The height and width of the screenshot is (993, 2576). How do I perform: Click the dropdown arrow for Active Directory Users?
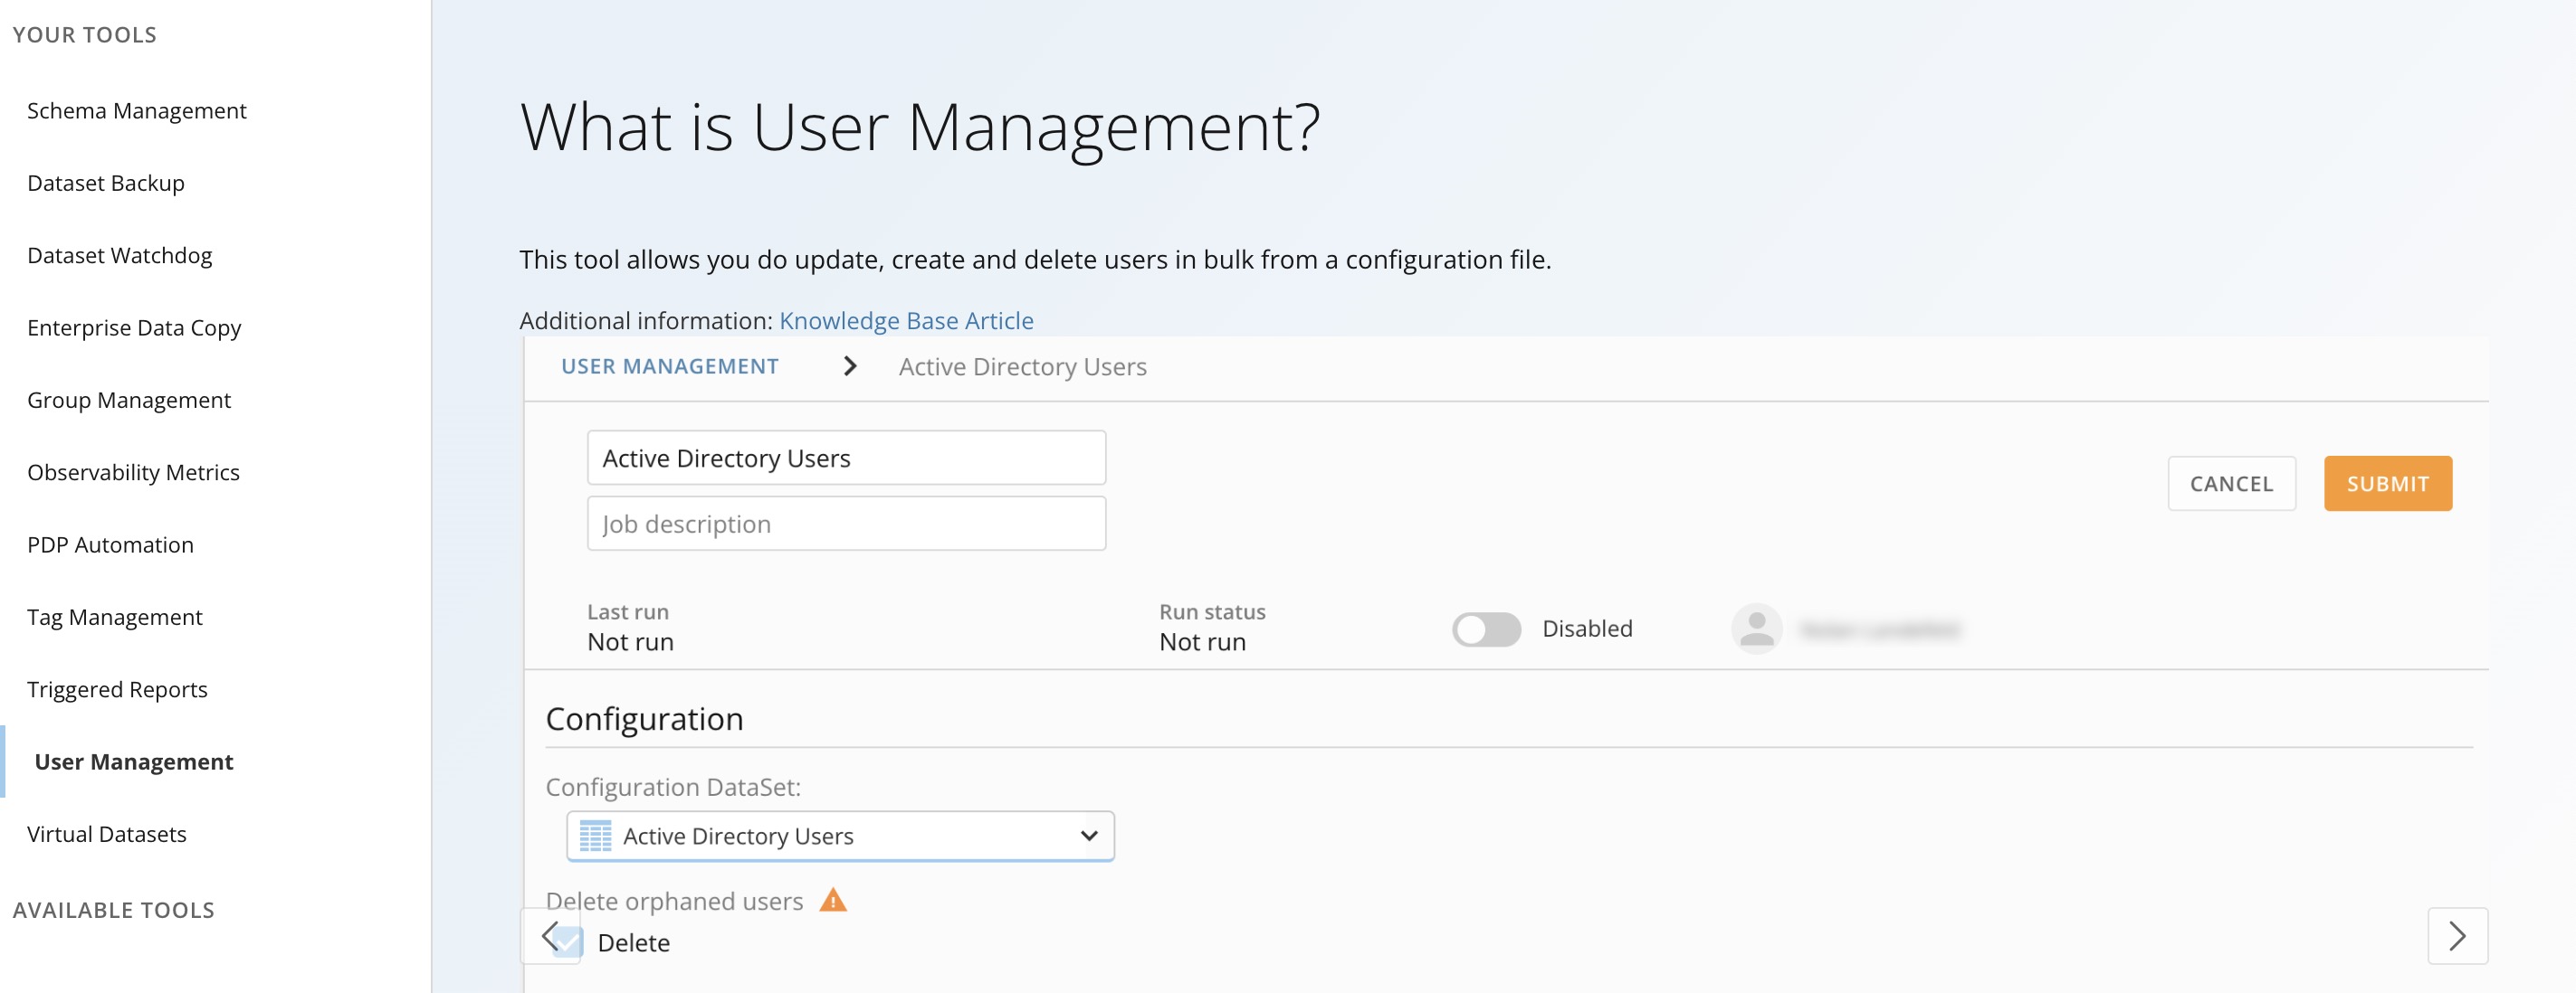tap(1089, 837)
